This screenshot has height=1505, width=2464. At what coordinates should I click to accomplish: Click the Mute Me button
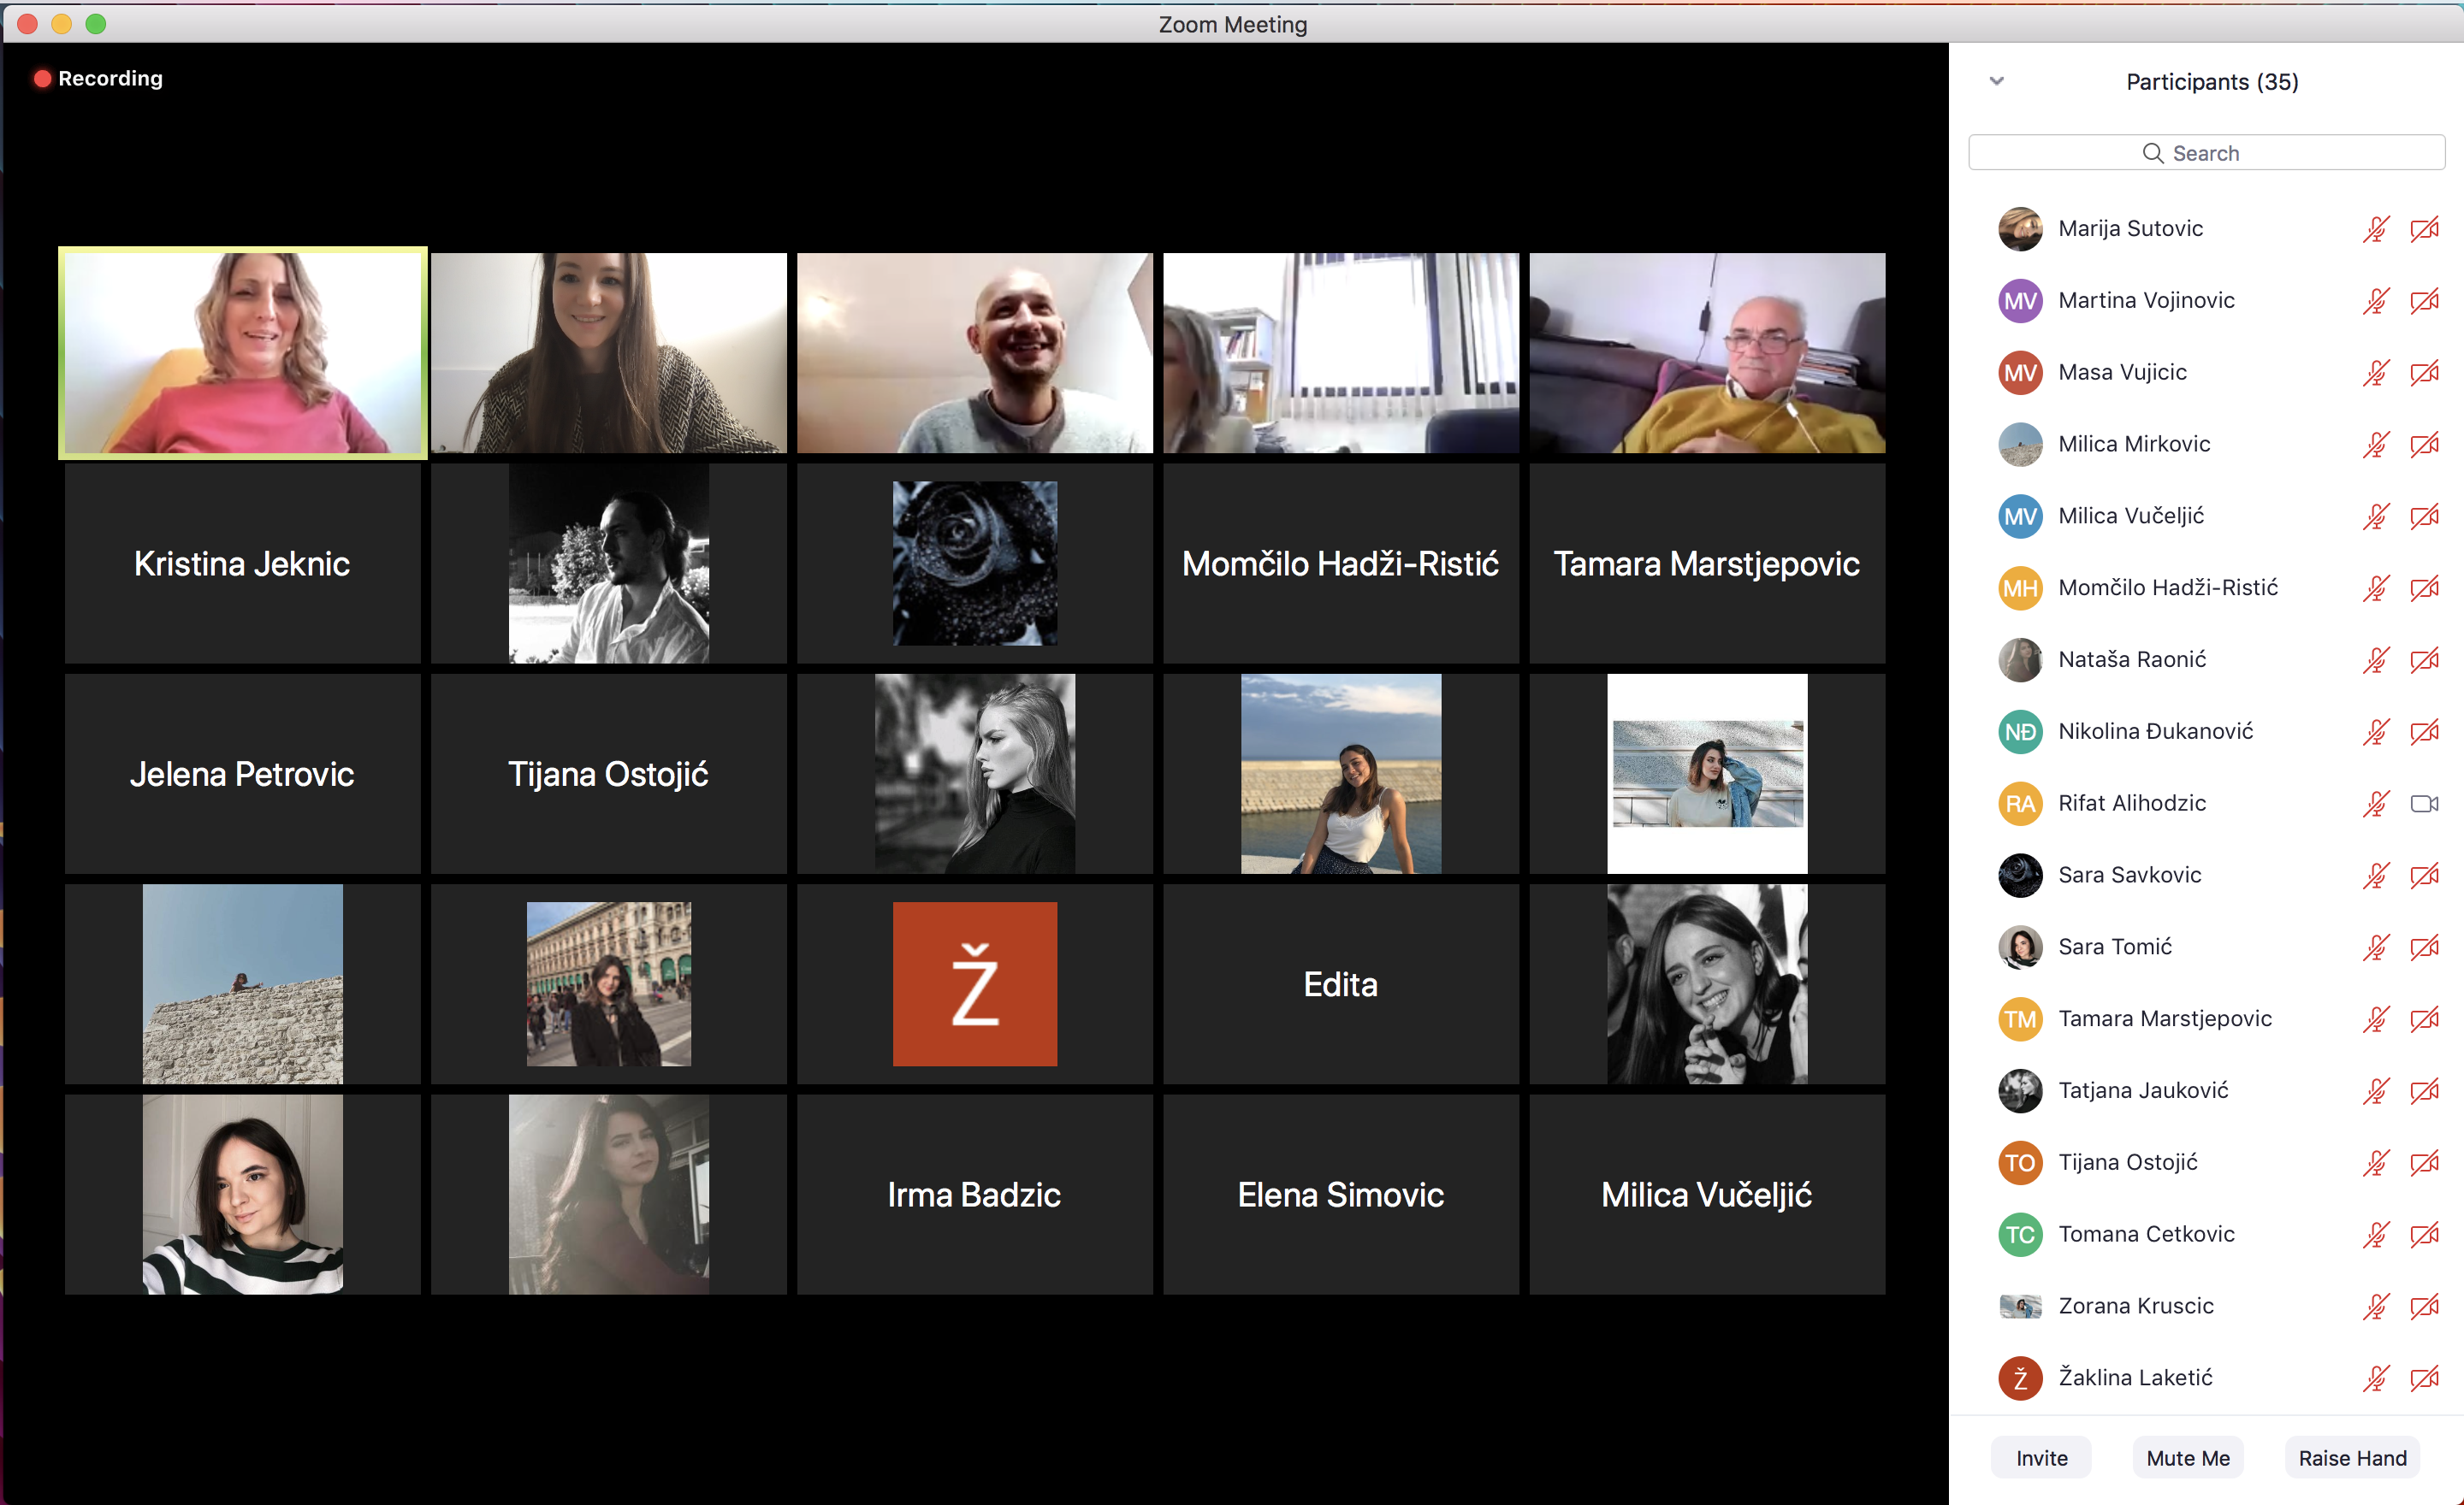(x=2187, y=1458)
